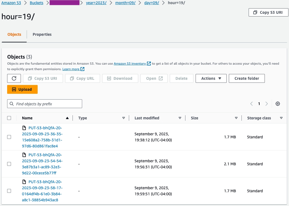Click the Copy S3 URI button in the objects toolbar

(43, 78)
